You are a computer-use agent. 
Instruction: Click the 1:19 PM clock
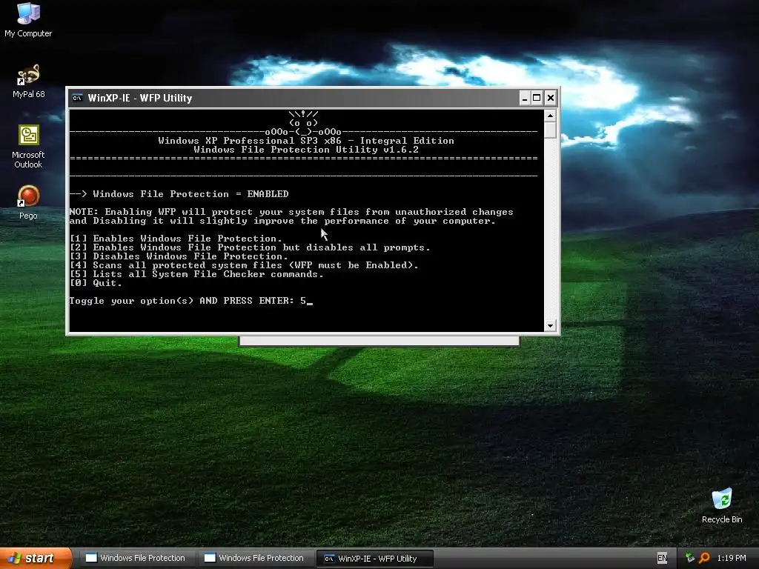732,559
